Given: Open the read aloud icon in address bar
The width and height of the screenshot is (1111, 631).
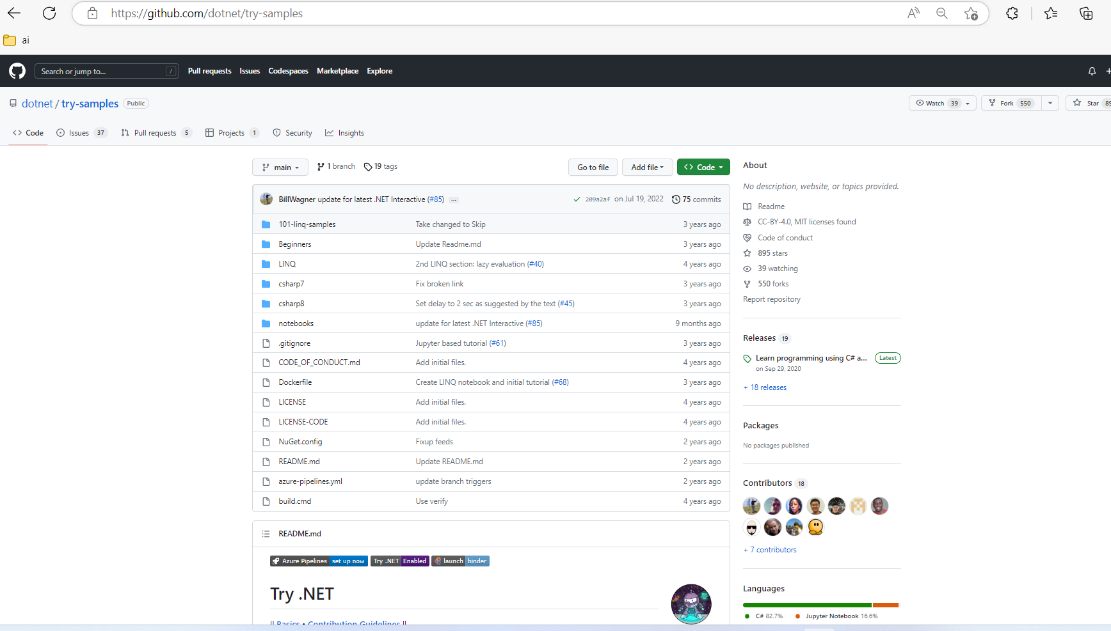Looking at the screenshot, I should pyautogui.click(x=913, y=13).
